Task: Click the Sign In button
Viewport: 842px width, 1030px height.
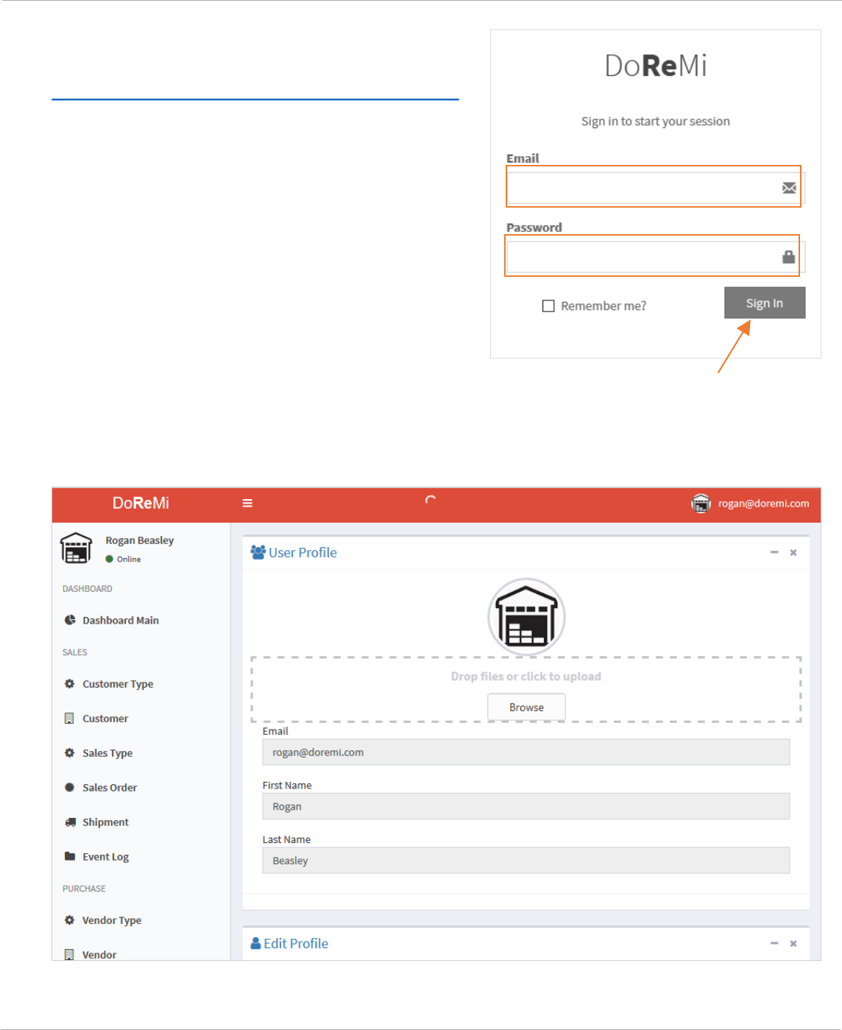Action: point(765,303)
